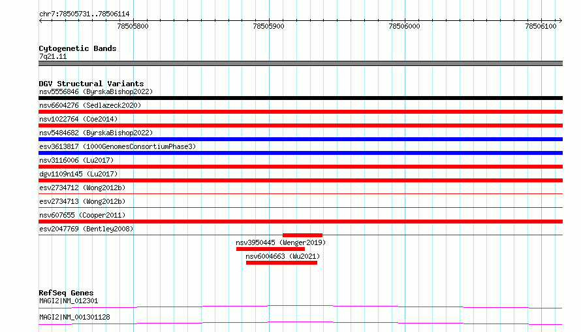Screen dimensions: 581x332
Task: Click the red bar under dgv1109n145
Action: [x=300, y=180]
